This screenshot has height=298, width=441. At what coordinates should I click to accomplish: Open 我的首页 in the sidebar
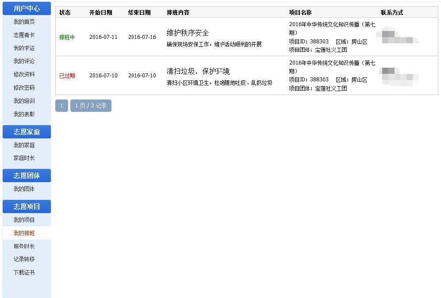click(24, 22)
